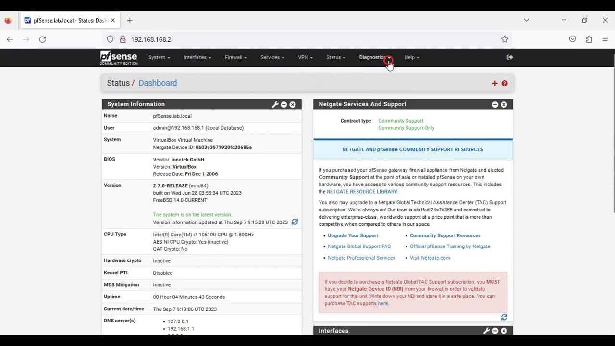
Task: Click the 'here' TAC purchase link
Action: click(382, 304)
